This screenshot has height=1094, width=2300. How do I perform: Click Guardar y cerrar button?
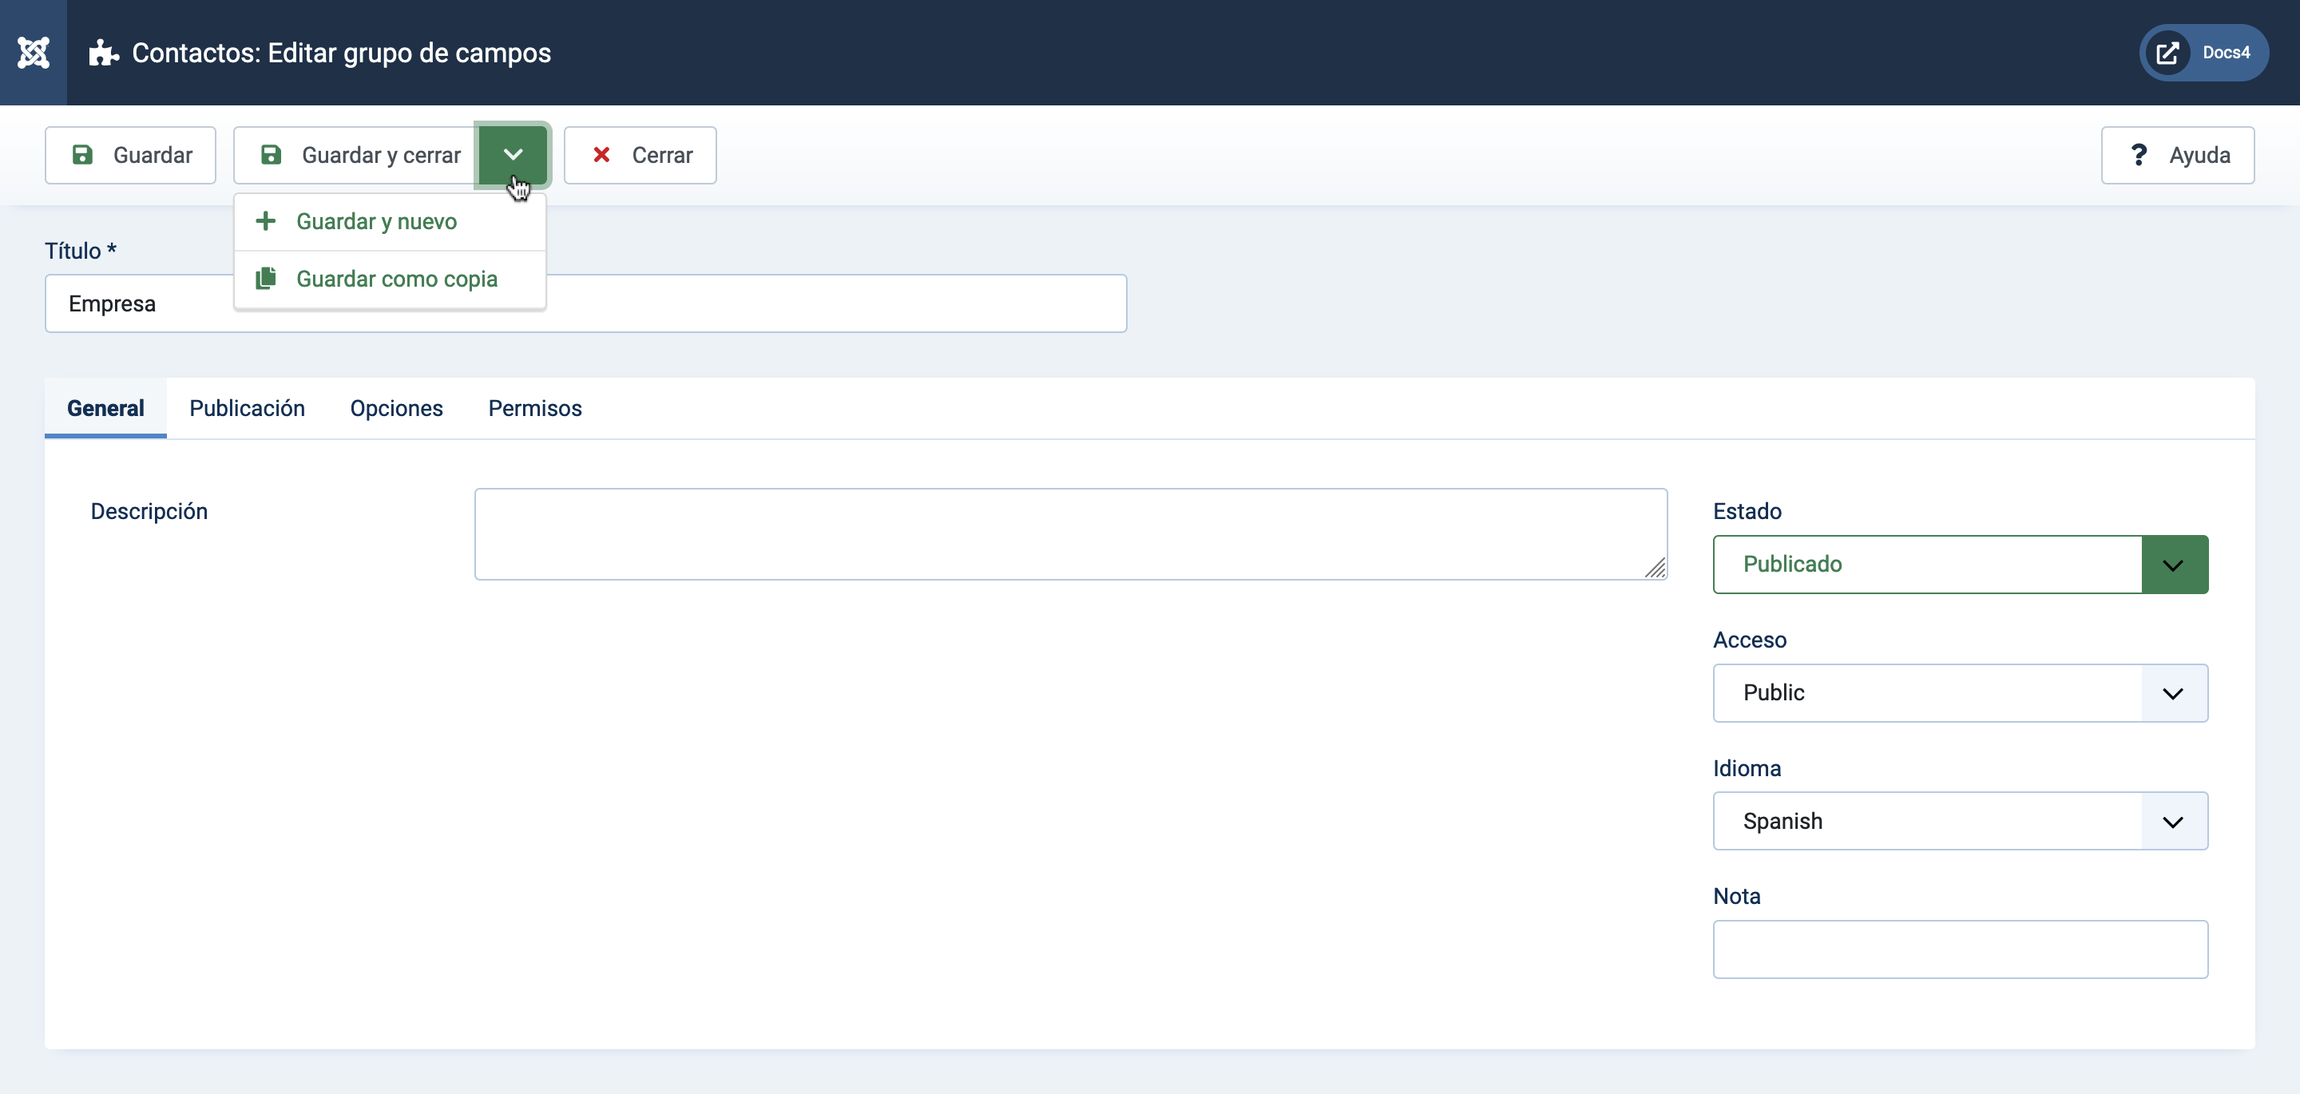pos(356,156)
